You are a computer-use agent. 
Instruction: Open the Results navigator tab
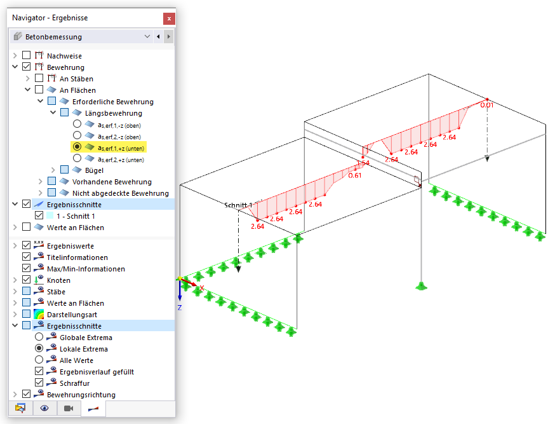click(93, 408)
